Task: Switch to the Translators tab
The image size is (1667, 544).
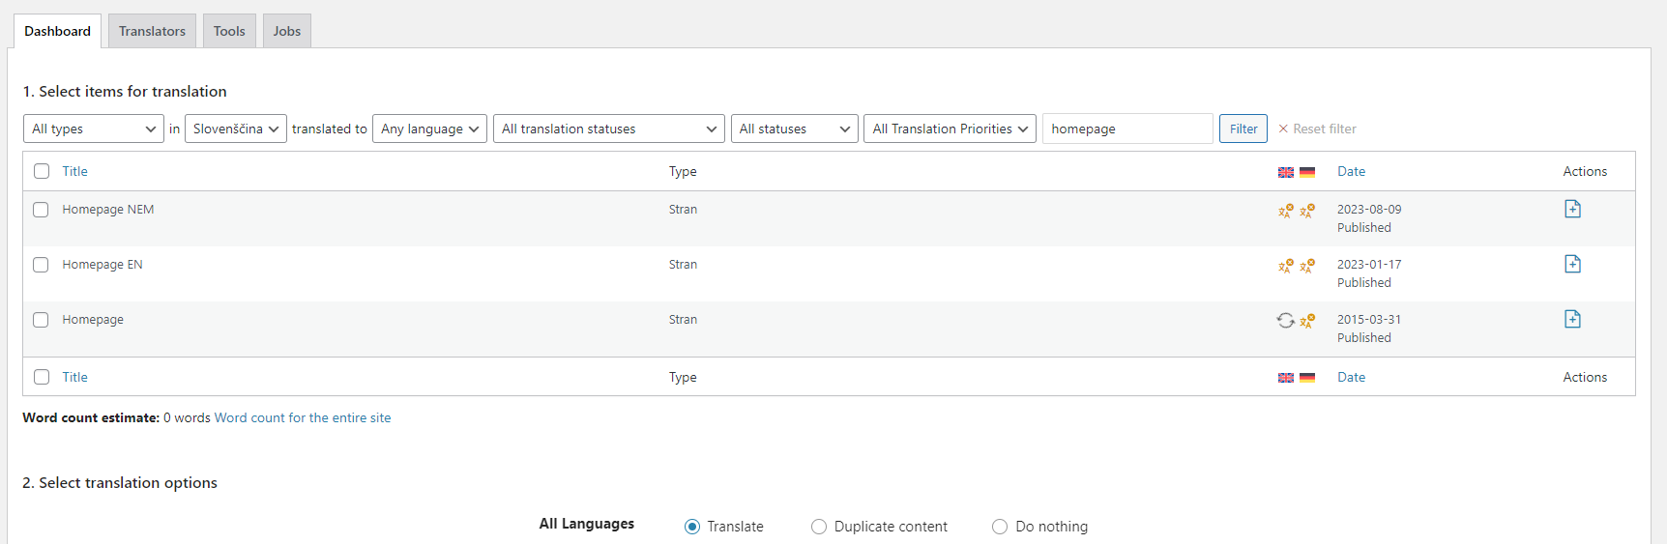Action: click(x=152, y=31)
